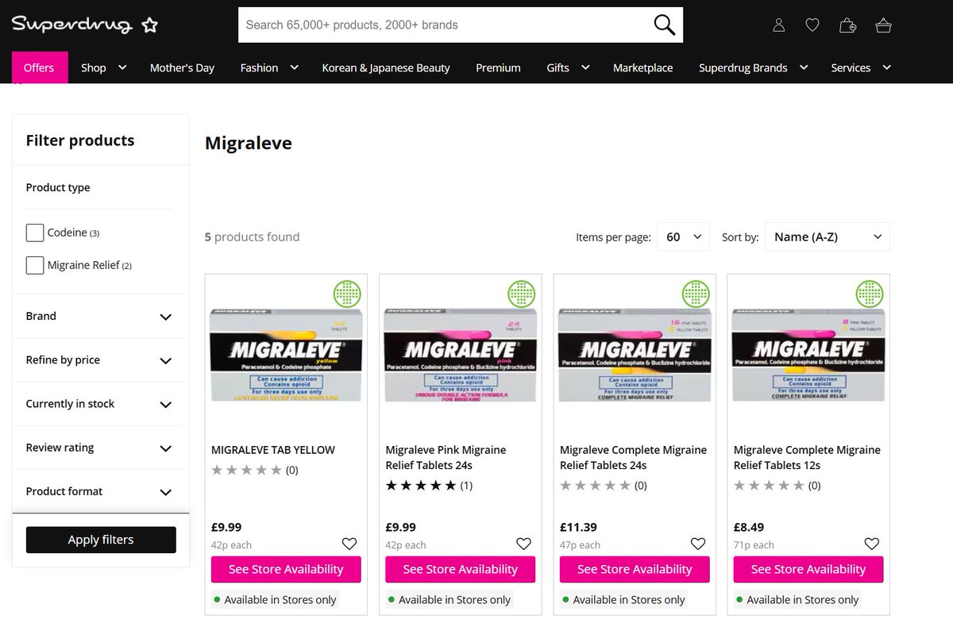Favourite Migraleve Pink 24s with heart icon
Image resolution: width=953 pixels, height=619 pixels.
pos(523,544)
